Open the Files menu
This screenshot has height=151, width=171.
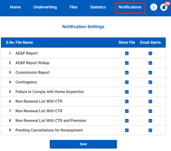[x=73, y=7]
